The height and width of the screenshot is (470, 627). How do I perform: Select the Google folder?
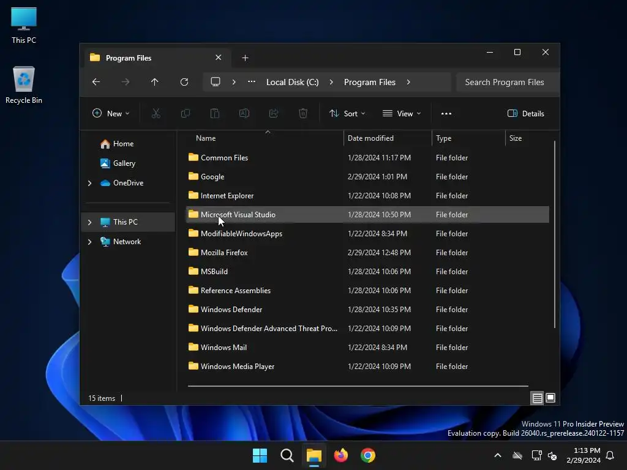(367, 177)
